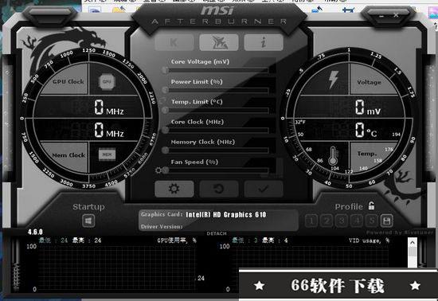
Task: Toggle apply at Windows startup icon
Action: pyautogui.click(x=88, y=221)
